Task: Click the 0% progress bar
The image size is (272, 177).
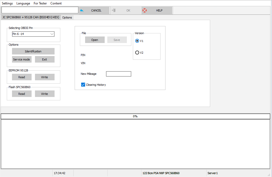Action: pyautogui.click(x=135, y=116)
